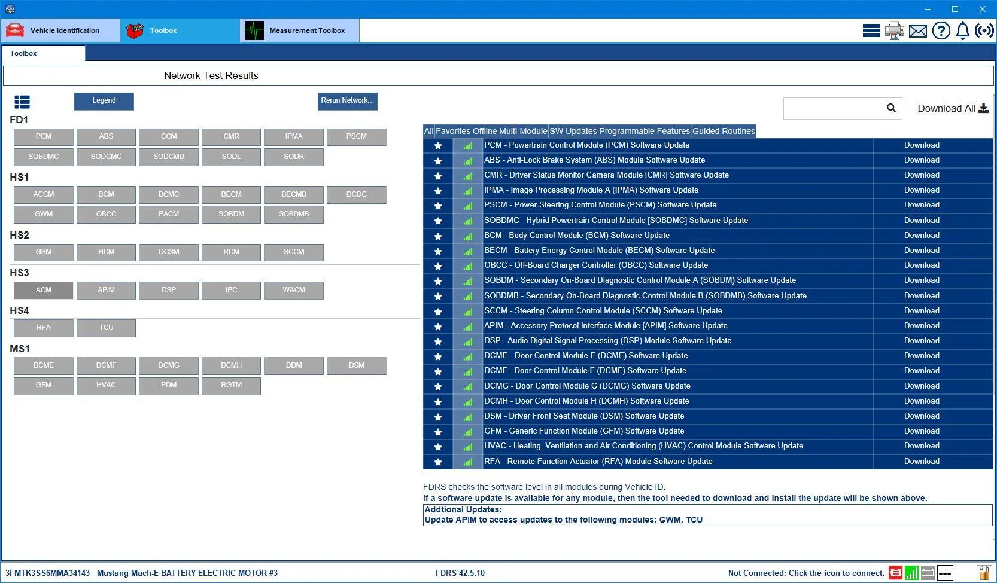The width and height of the screenshot is (997, 583).
Task: Toggle favorite star for DCME Software Update
Action: click(x=438, y=356)
